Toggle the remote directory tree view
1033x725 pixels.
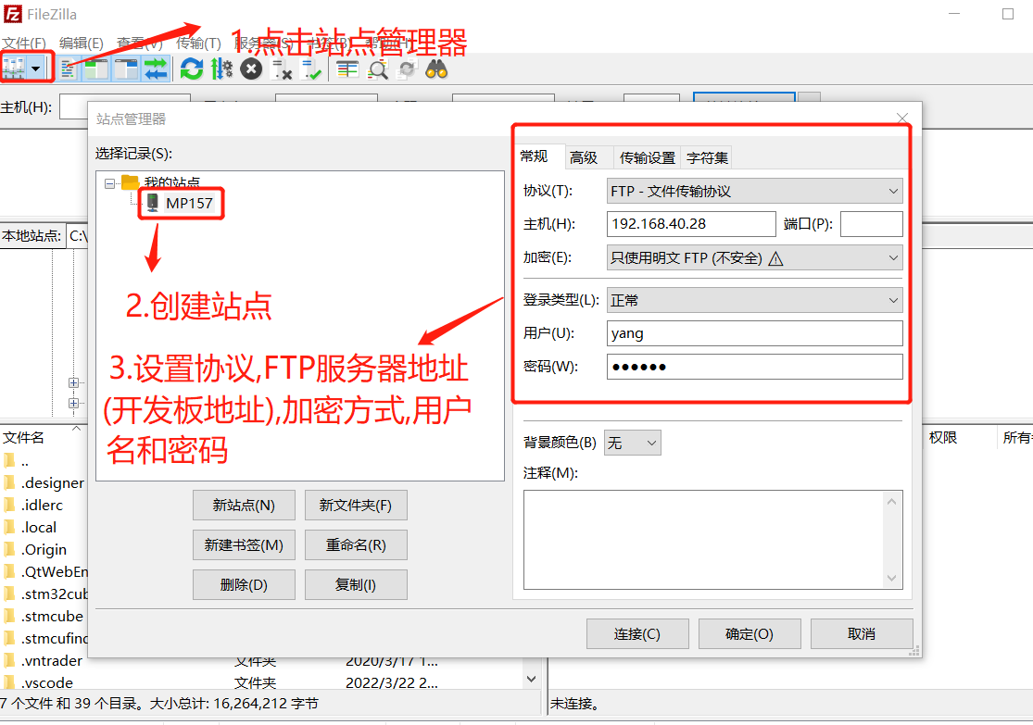pos(125,68)
